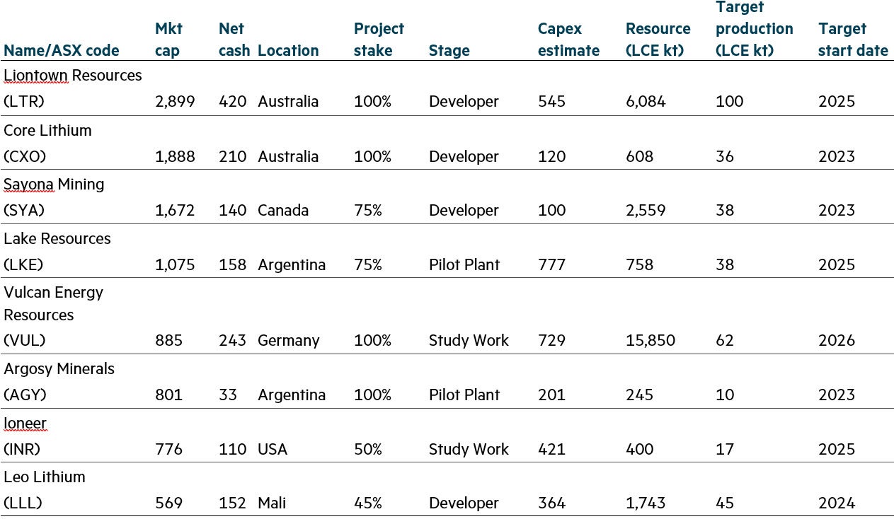Select the "Ioneer" company name
The height and width of the screenshot is (519, 894).
pos(25,423)
